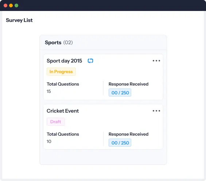Click the In Progress status badge
This screenshot has height=181, width=206.
(x=61, y=72)
